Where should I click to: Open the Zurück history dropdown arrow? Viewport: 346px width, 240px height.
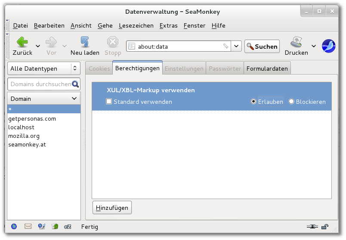38,46
